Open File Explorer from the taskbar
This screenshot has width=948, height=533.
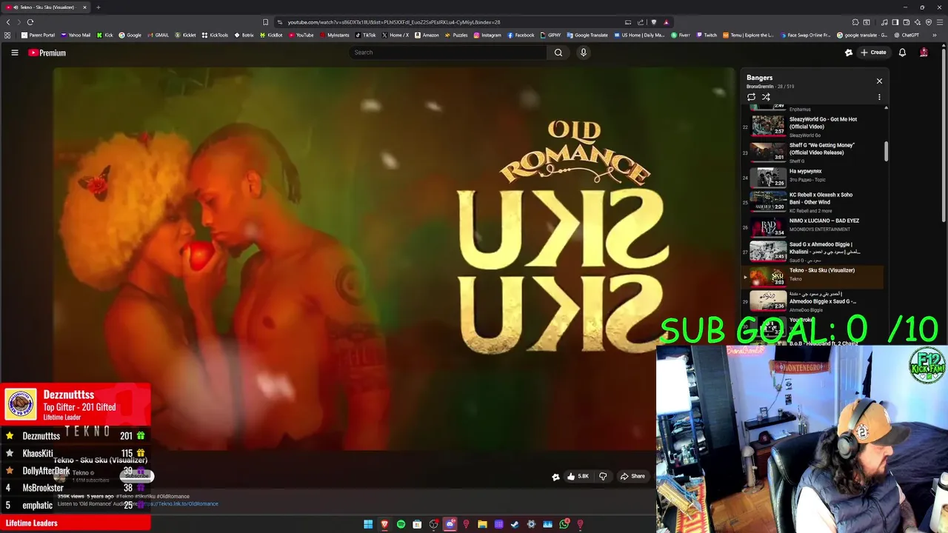click(x=482, y=524)
